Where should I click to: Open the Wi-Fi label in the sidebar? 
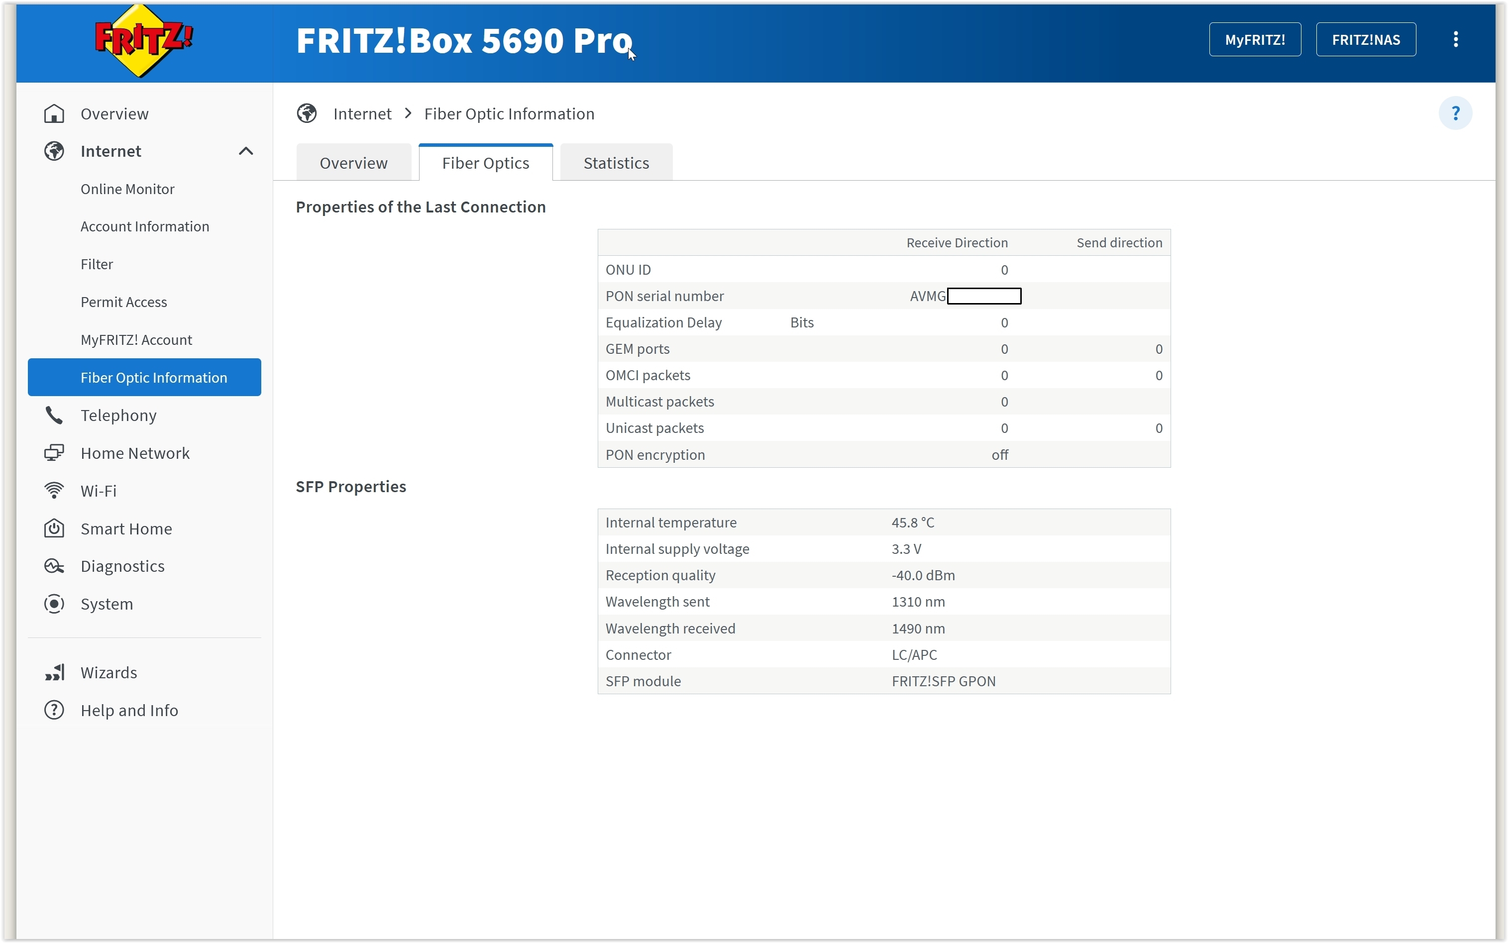coord(99,491)
